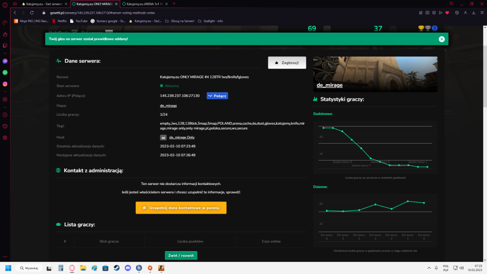Click the blue 'Połącz' connect button
The height and width of the screenshot is (274, 487).
217,96
